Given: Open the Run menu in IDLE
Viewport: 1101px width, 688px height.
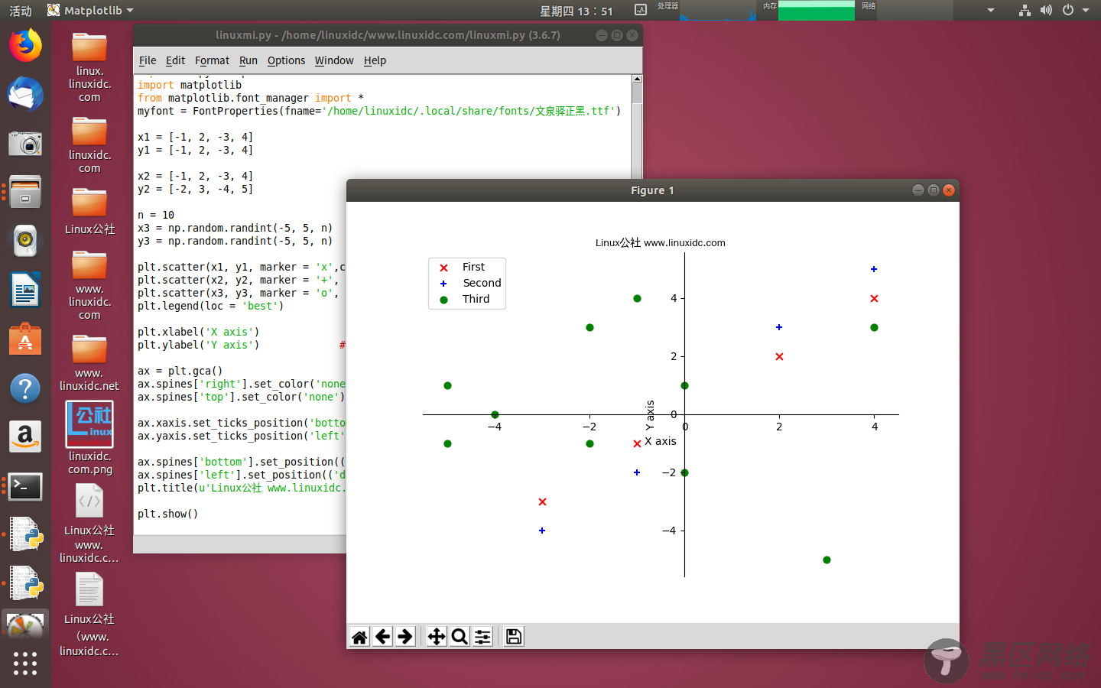Looking at the screenshot, I should click(248, 60).
